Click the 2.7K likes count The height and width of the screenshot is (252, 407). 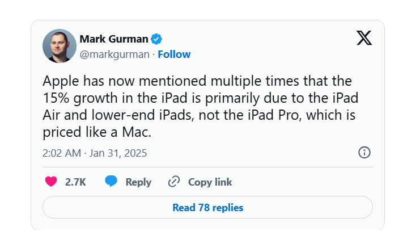(x=75, y=182)
